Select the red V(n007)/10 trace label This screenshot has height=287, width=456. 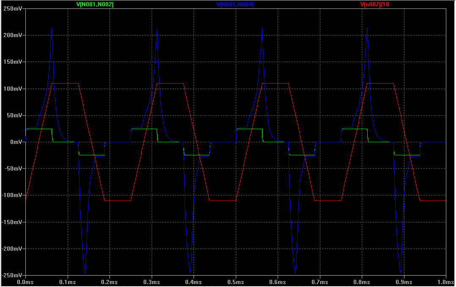[374, 4]
